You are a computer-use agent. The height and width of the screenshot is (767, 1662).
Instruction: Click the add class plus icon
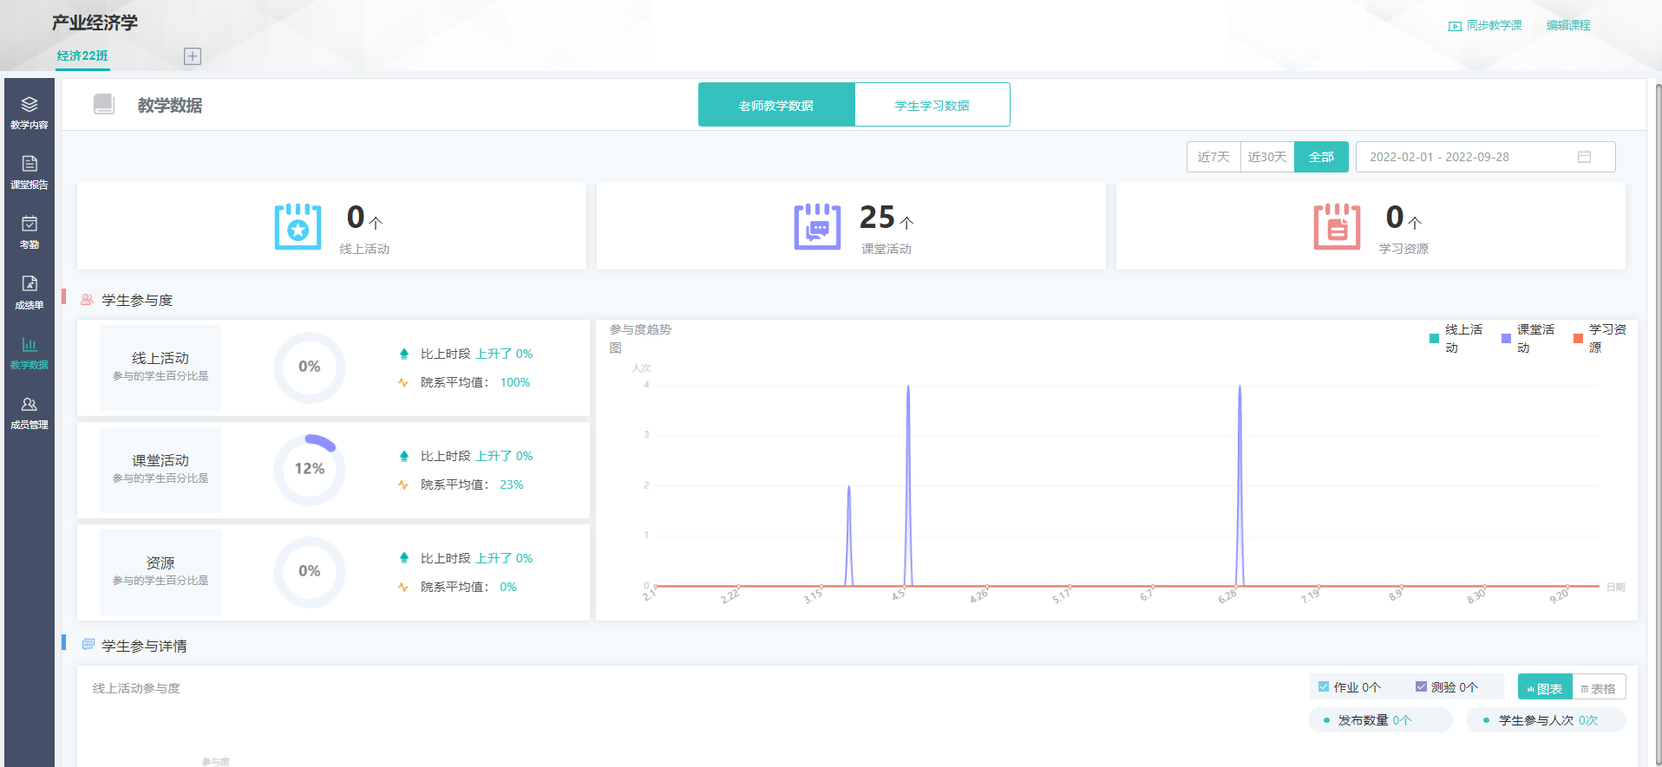click(193, 56)
